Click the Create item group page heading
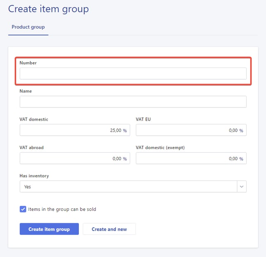This screenshot has height=257, width=266. [48, 9]
